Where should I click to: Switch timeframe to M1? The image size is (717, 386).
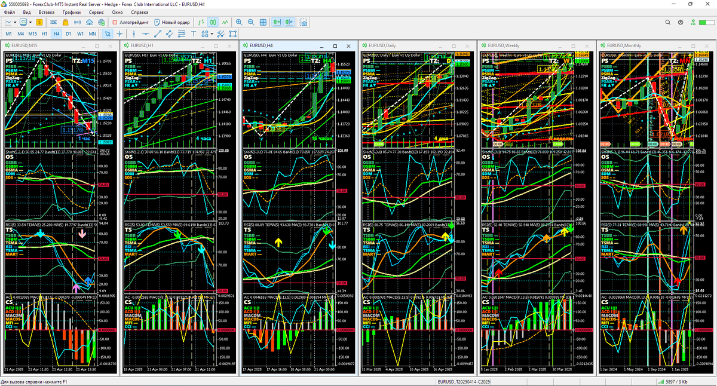pos(8,34)
